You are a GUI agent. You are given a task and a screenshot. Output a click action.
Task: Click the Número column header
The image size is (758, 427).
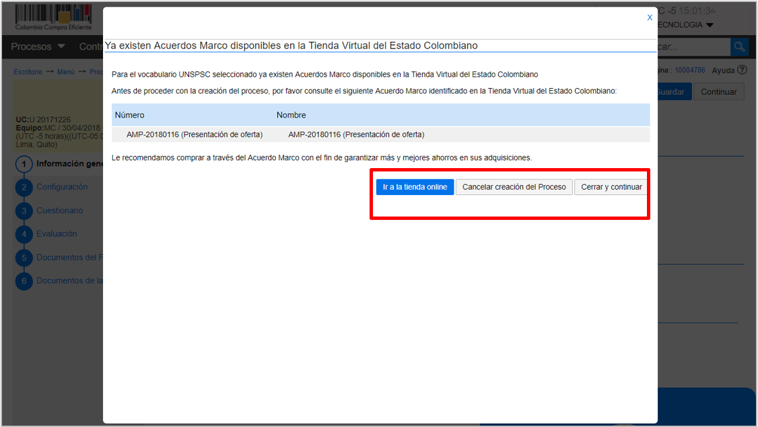click(129, 115)
